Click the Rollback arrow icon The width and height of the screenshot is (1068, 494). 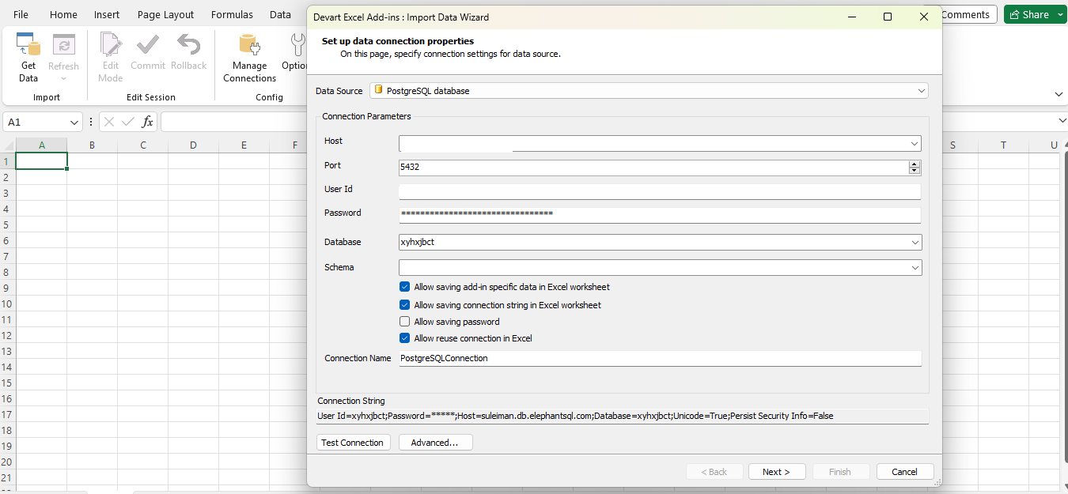coord(188,45)
